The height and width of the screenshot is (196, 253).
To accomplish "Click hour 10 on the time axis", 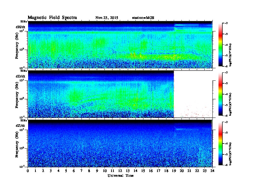I will point(105,171).
